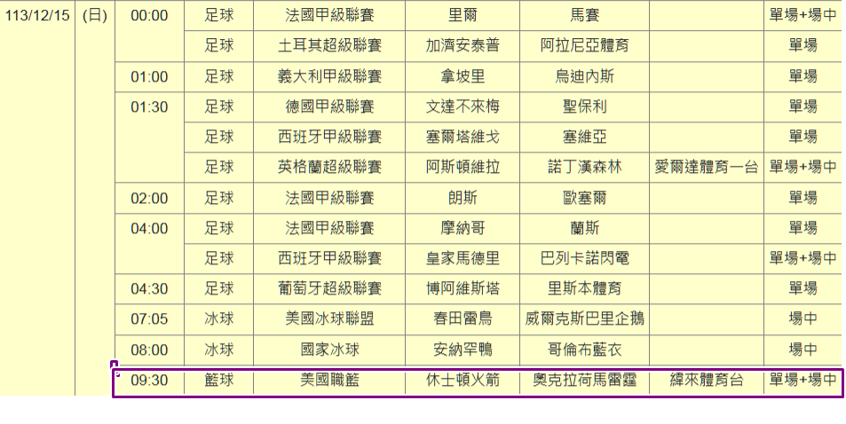Click 英格蘭超級聯賽 league cell

pos(329,168)
